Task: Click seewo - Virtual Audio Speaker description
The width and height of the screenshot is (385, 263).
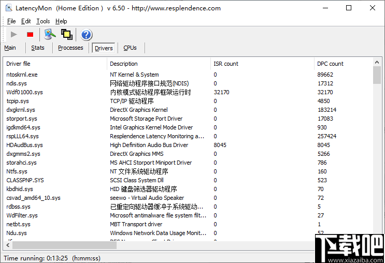Action: pyautogui.click(x=147, y=198)
